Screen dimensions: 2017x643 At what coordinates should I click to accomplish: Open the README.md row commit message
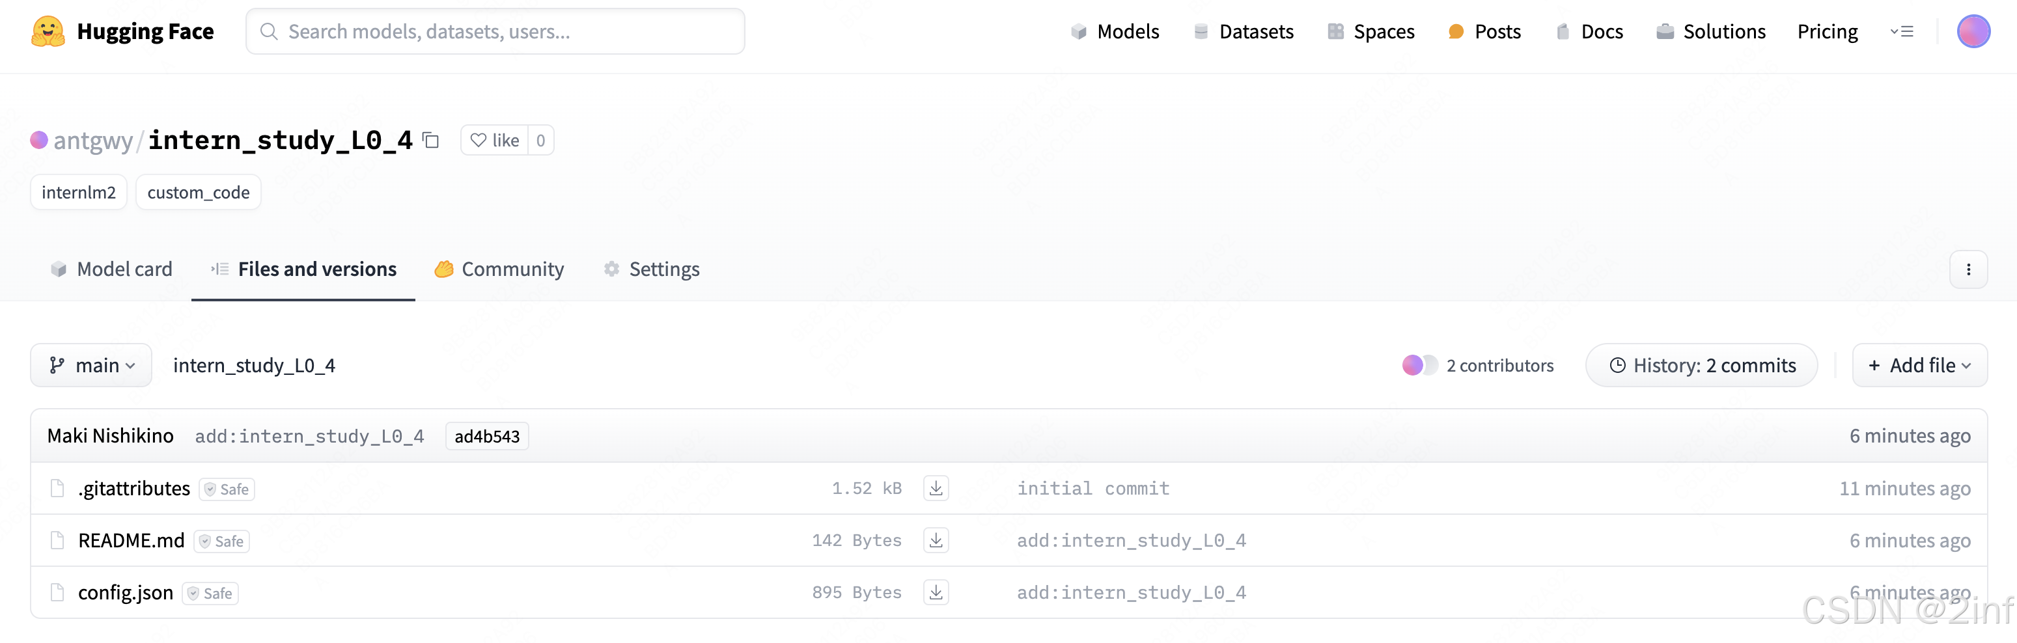(1132, 541)
